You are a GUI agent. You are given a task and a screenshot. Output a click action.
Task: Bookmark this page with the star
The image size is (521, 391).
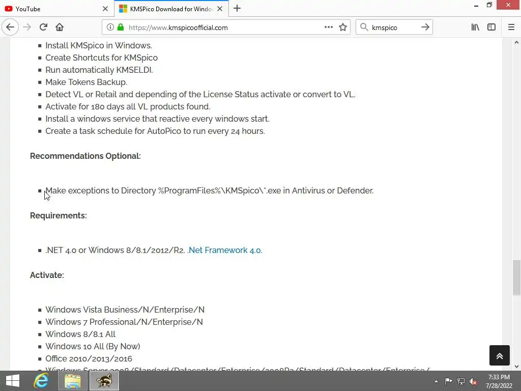tap(343, 27)
